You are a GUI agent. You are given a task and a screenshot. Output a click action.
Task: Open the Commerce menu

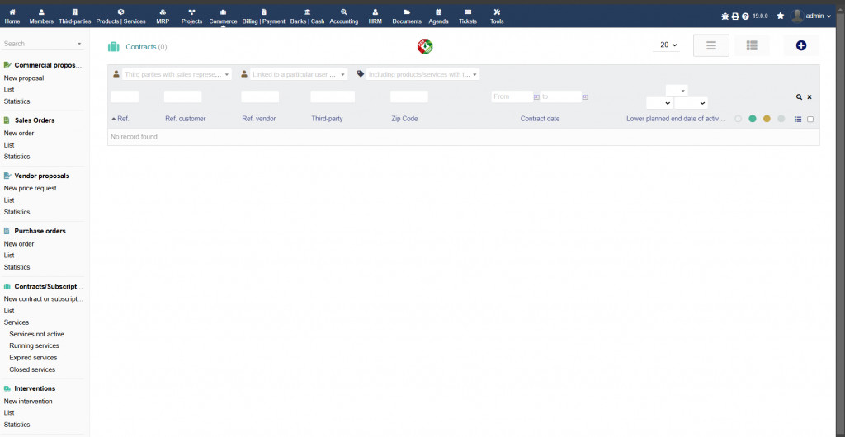[x=223, y=16]
